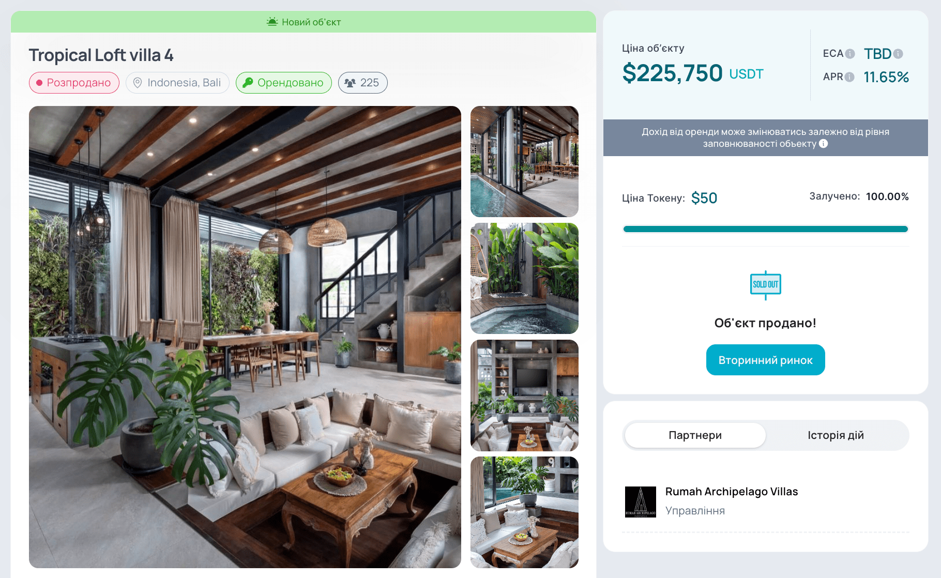The height and width of the screenshot is (578, 941).
Task: Click the ECA info icon
Action: coord(850,54)
